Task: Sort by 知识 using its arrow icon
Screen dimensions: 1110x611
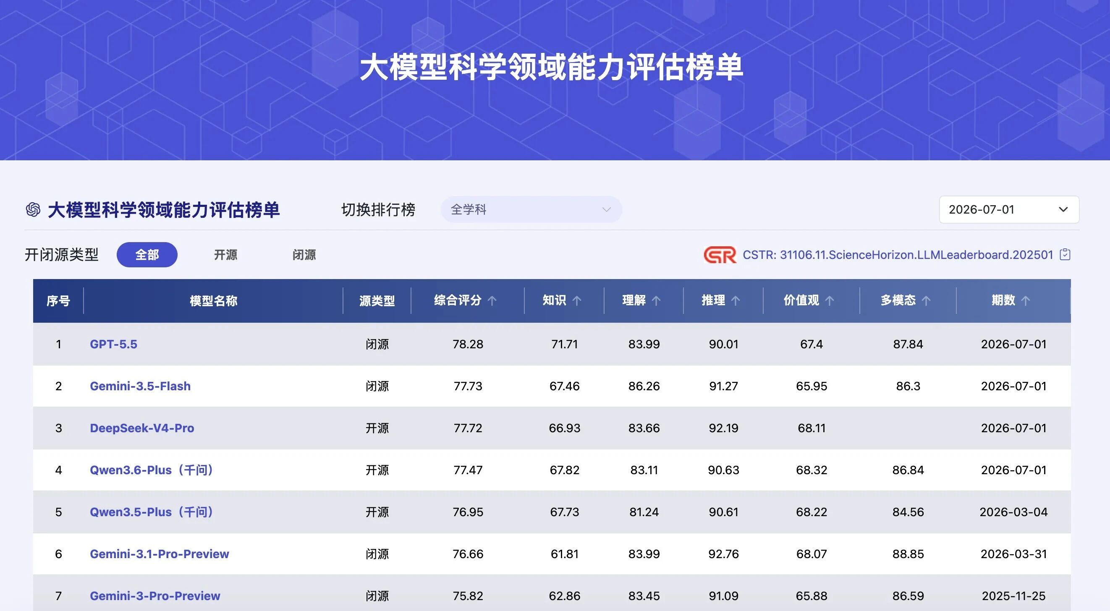Action: pyautogui.click(x=576, y=300)
